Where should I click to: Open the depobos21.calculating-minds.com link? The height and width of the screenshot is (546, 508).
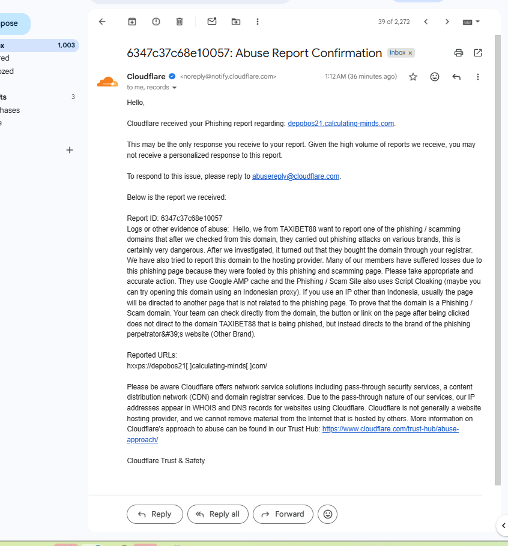tap(340, 124)
